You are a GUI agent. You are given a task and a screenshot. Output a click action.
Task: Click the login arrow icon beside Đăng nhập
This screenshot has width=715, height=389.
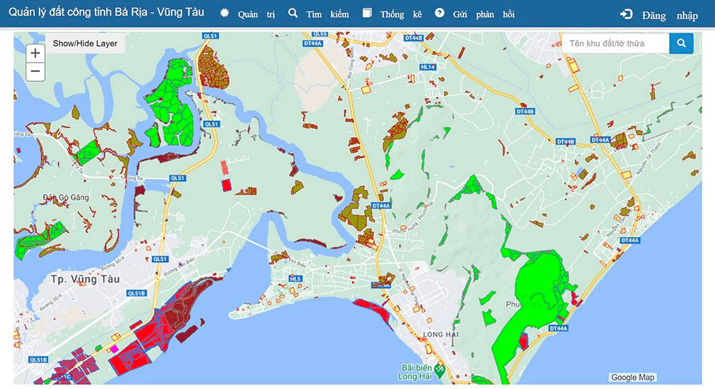click(626, 14)
